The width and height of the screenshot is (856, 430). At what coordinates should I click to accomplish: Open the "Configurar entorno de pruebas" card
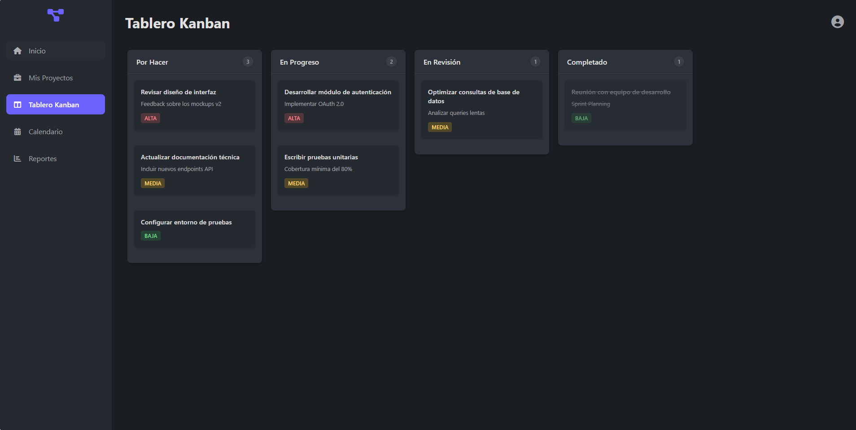tap(195, 228)
